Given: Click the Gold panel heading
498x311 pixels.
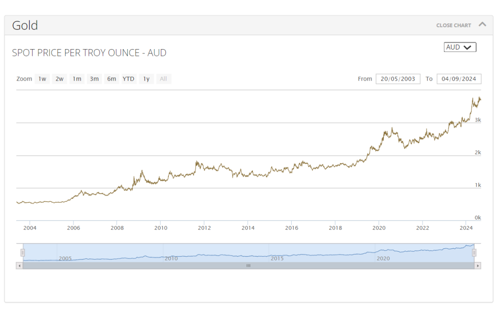Looking at the screenshot, I should click(25, 25).
